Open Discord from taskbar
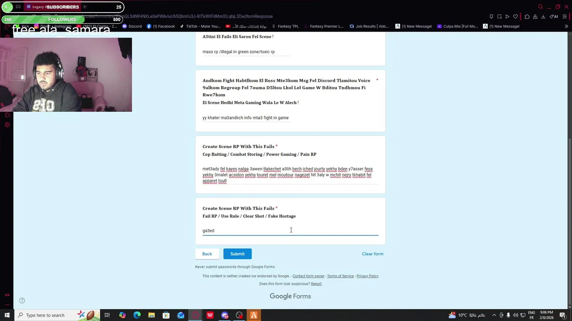Image resolution: width=572 pixels, height=321 pixels. click(x=225, y=315)
